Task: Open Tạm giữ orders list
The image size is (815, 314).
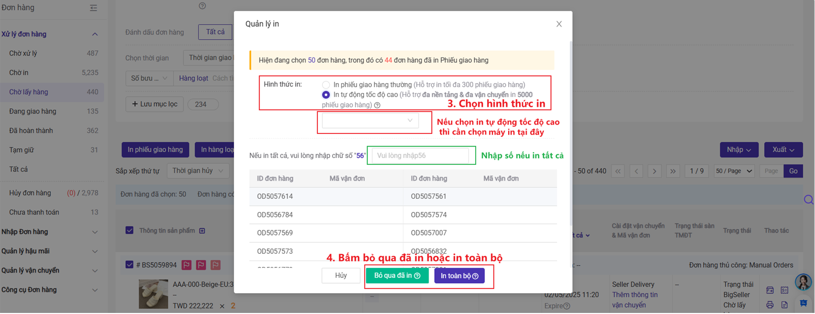Action: click(52, 150)
